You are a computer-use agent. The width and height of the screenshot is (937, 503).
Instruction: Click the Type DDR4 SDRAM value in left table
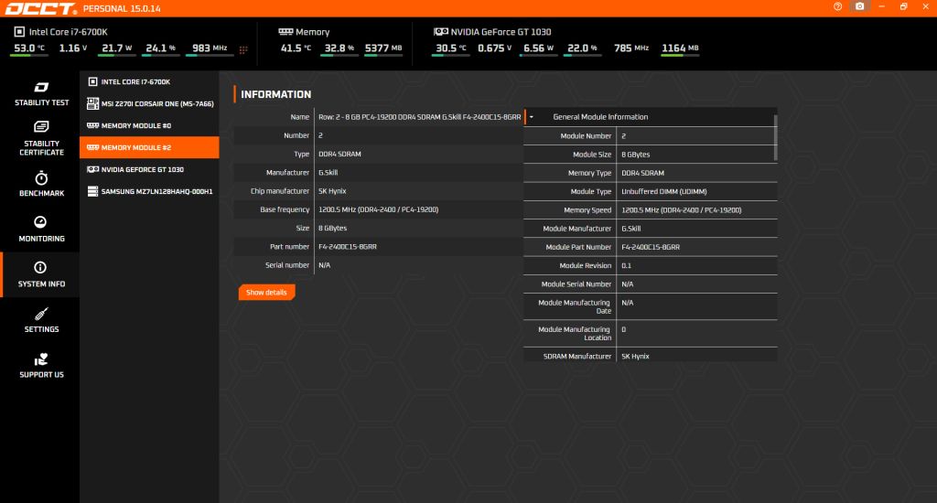click(339, 155)
